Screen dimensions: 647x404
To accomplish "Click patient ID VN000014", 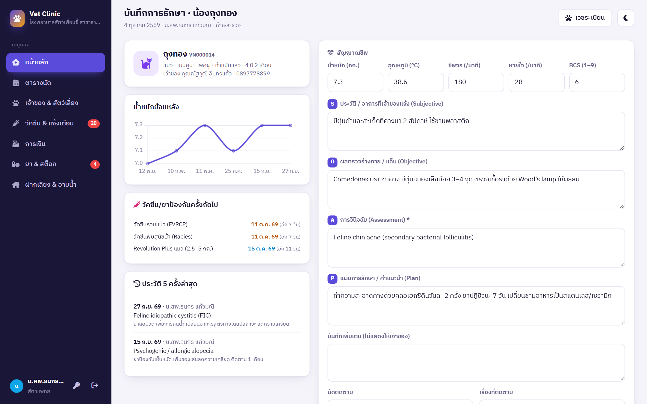I will pyautogui.click(x=202, y=55).
